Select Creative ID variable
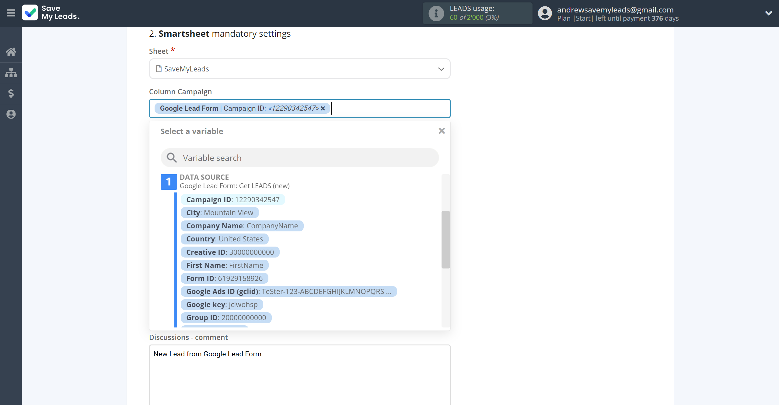The height and width of the screenshot is (405, 779). coord(230,252)
